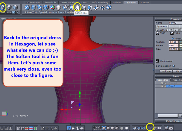Click the brush icon left of Soften Tool
This screenshot has width=182, height=131.
71,7
